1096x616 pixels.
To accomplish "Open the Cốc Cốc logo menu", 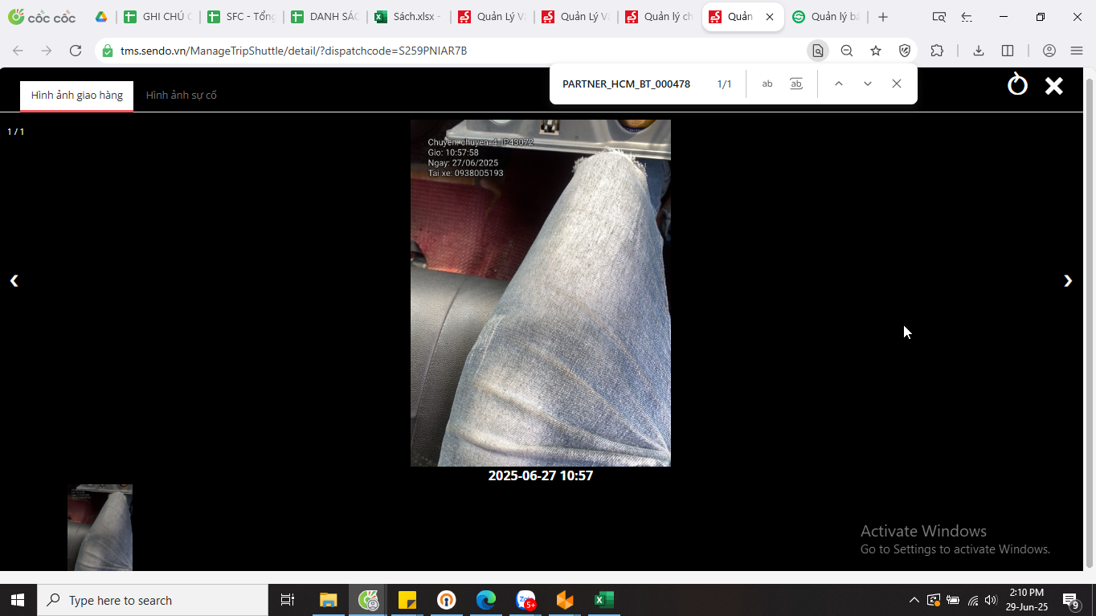I will [x=42, y=17].
